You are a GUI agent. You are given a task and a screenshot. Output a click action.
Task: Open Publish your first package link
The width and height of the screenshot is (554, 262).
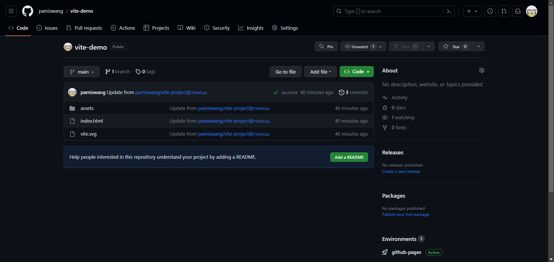405,214
